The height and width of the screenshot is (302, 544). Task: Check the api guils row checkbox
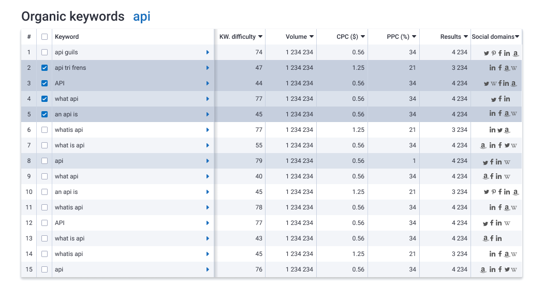pyautogui.click(x=45, y=52)
